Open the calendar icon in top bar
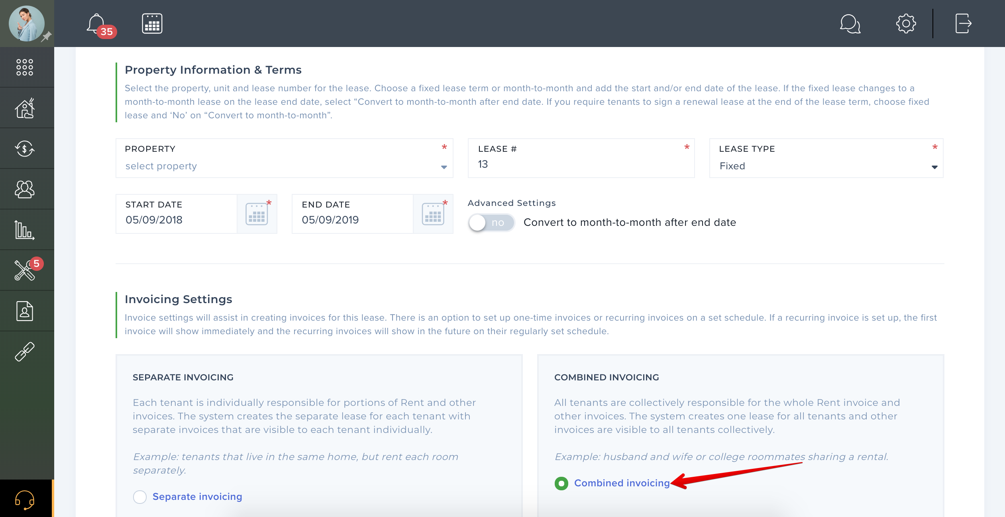1005x517 pixels. [x=152, y=23]
